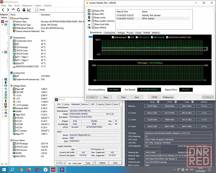Click the back arrow in AIDA64 toolbar
Image resolution: width=216 pixels, height=173 pixels.
pos(3,10)
